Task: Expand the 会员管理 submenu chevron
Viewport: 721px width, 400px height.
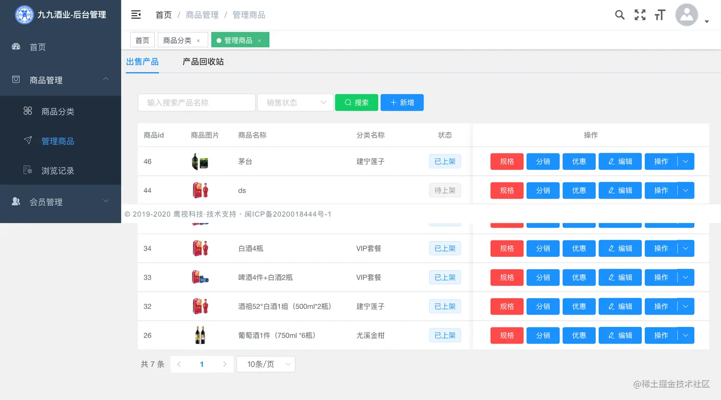Action: pyautogui.click(x=105, y=201)
